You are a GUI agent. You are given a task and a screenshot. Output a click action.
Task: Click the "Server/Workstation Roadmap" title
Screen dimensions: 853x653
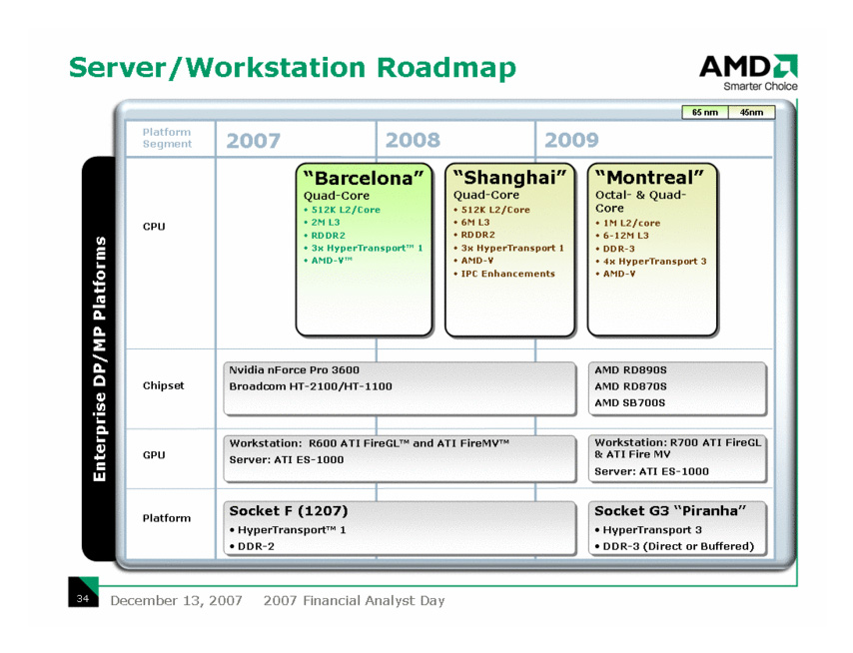click(x=293, y=68)
